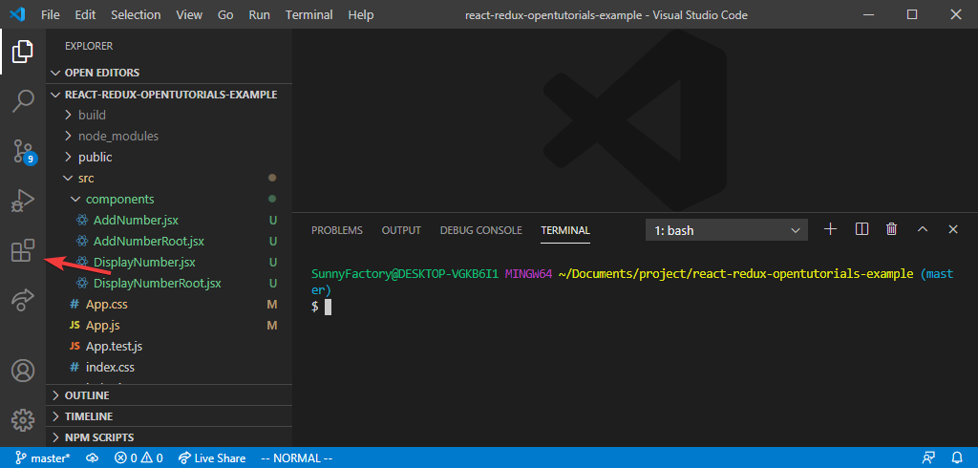Viewport: 978px width, 468px height.
Task: Open the Live Share activity bar icon
Action: [23, 300]
